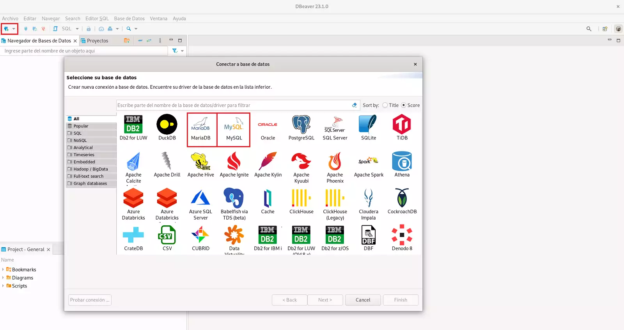This screenshot has width=624, height=330.
Task: Select the SQLite driver icon
Action: (368, 125)
